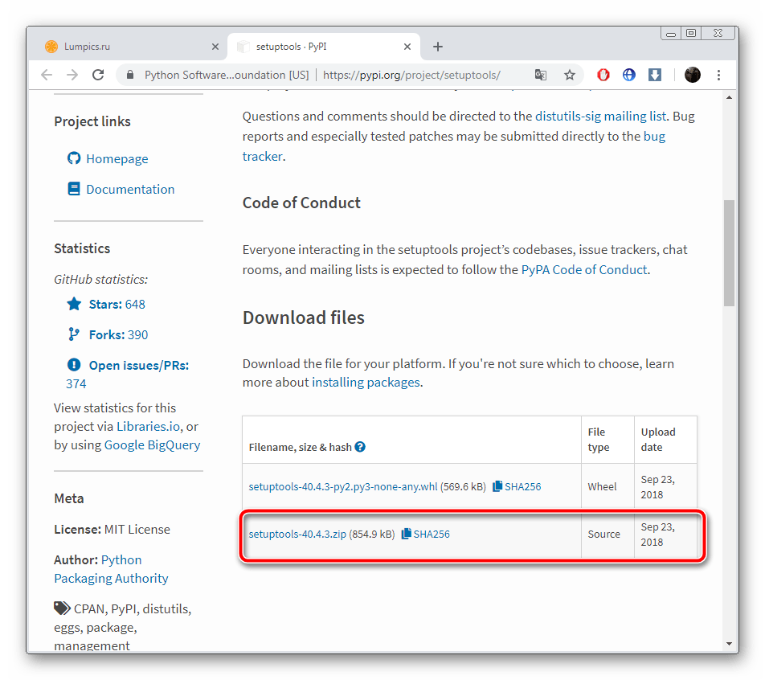This screenshot has width=765, height=680.
Task: Click the browser reload button
Action: click(x=98, y=75)
